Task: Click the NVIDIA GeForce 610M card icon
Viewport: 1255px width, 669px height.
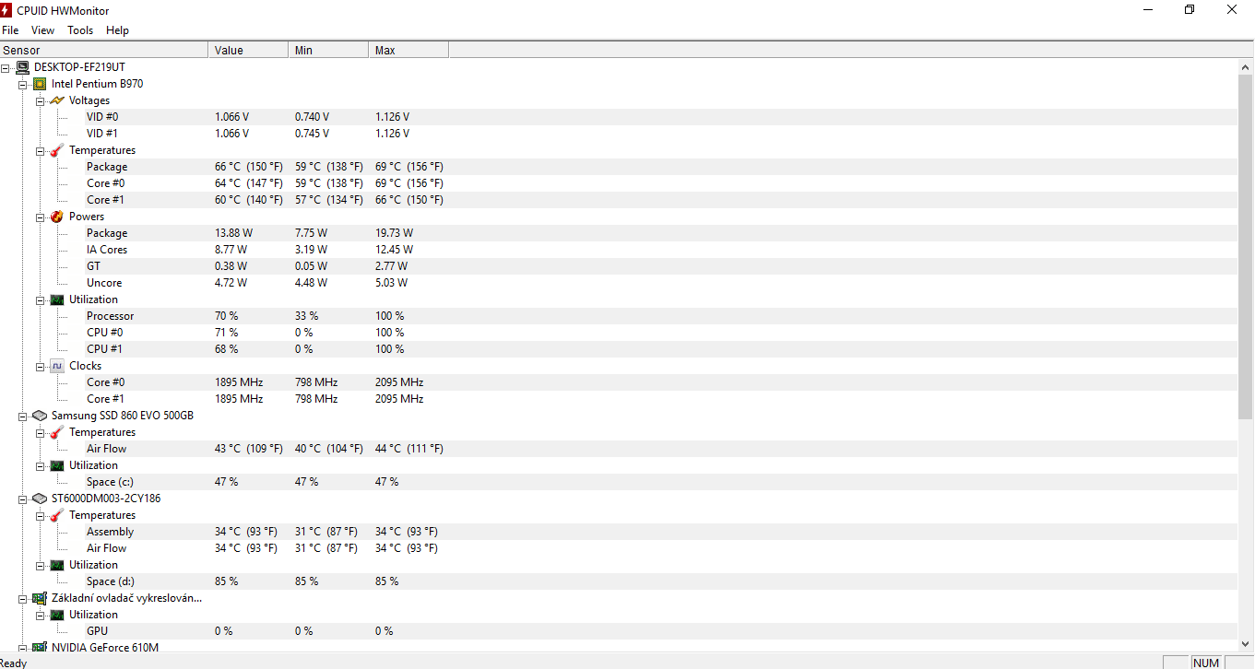Action: tap(40, 648)
